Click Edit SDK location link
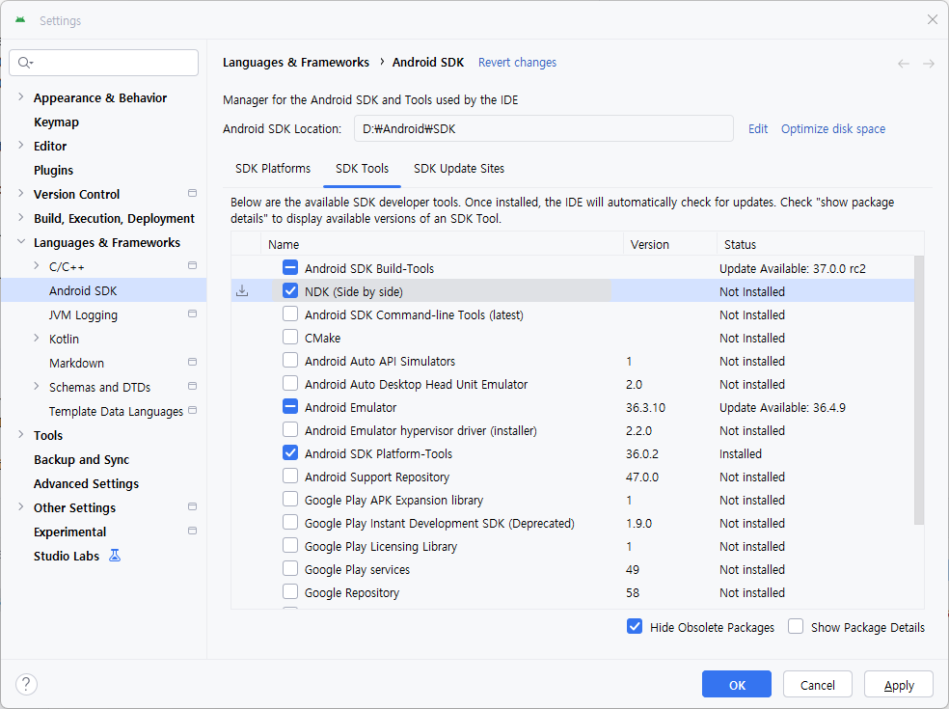The height and width of the screenshot is (709, 949). [758, 129]
